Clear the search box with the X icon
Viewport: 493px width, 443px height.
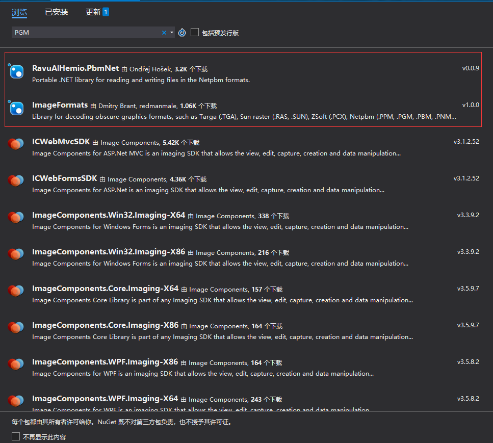[164, 32]
